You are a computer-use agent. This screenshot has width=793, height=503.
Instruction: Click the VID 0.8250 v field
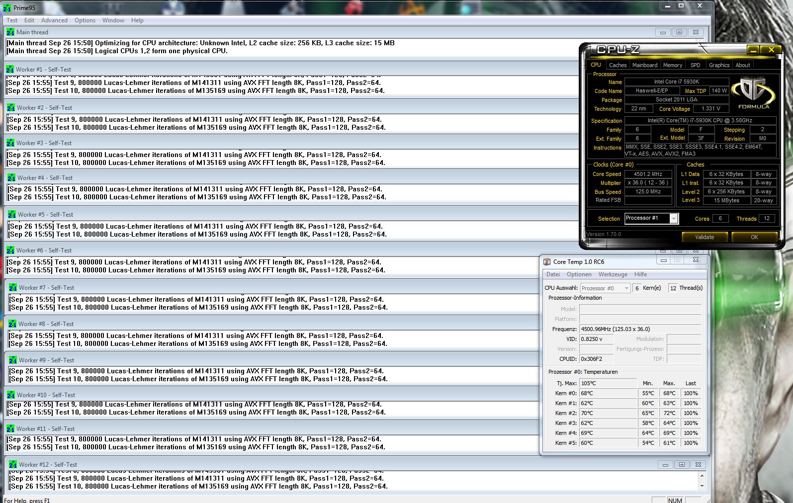[596, 339]
